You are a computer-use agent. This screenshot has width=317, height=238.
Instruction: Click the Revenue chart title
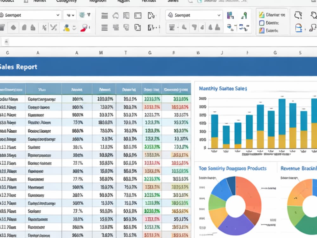[299, 169]
